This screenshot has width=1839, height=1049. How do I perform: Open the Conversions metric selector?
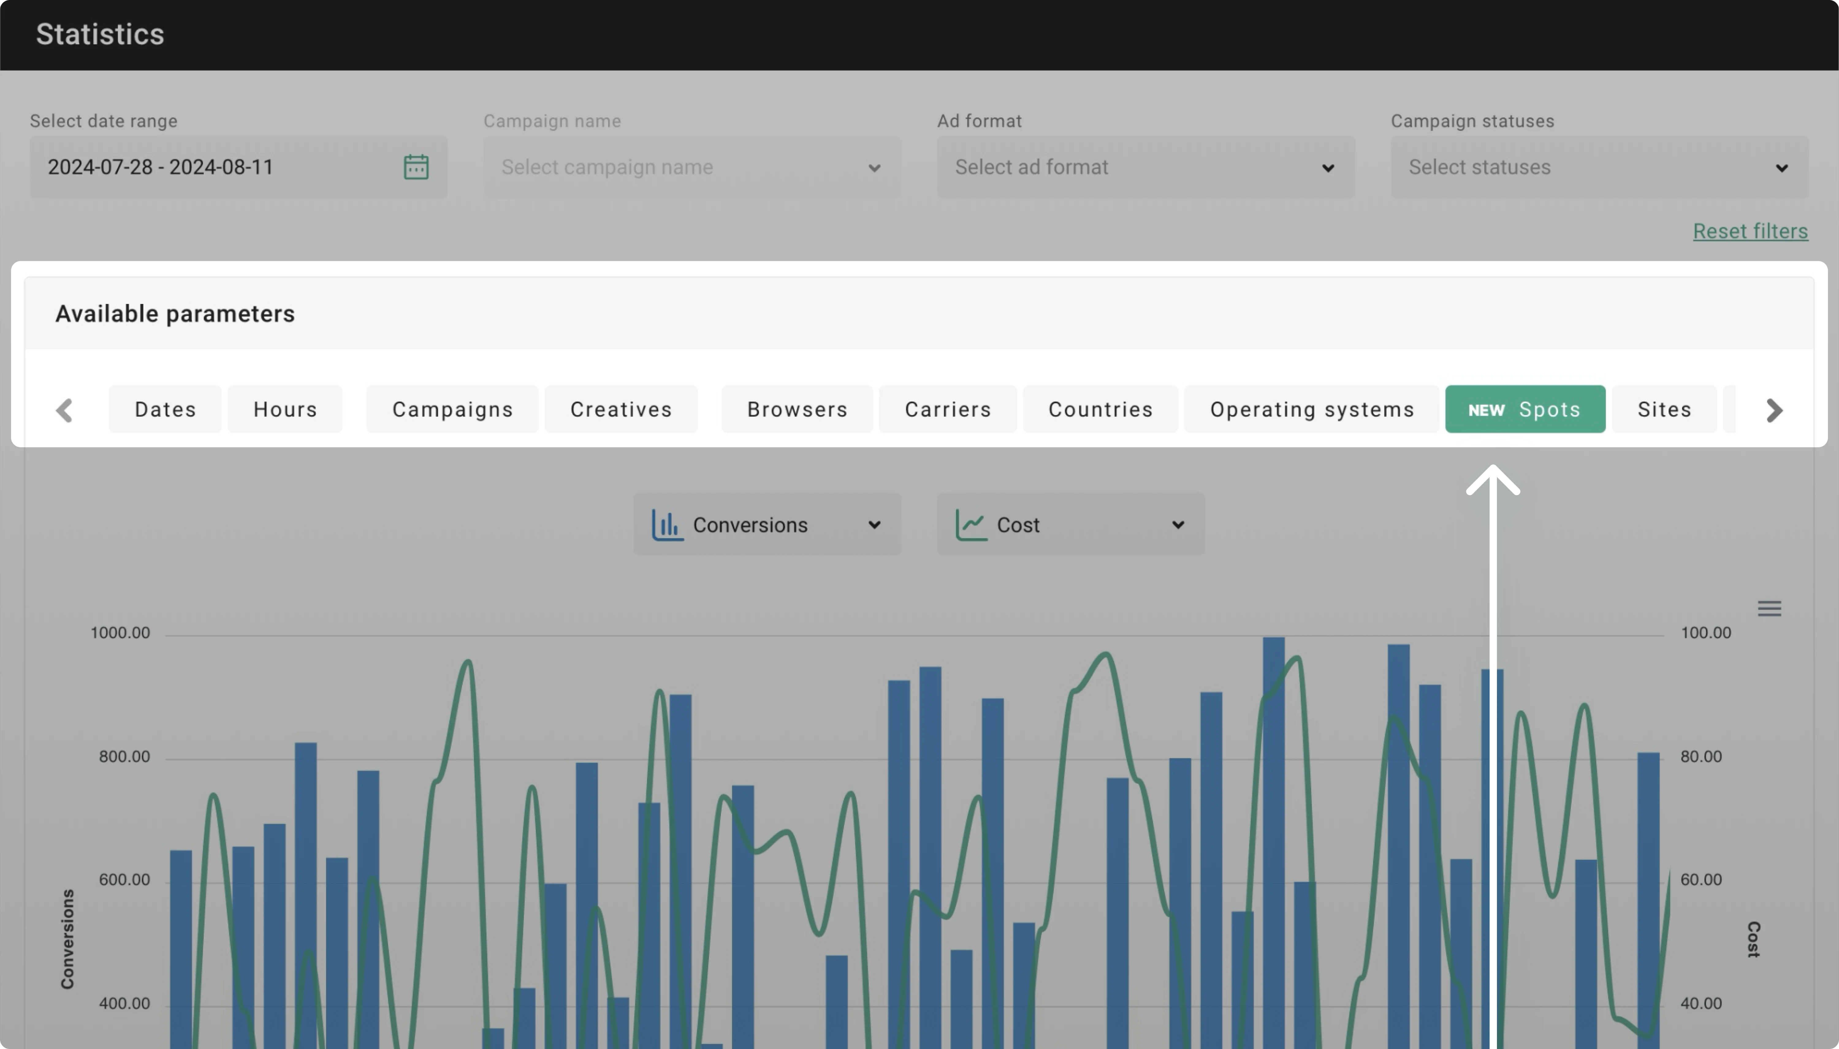click(767, 524)
